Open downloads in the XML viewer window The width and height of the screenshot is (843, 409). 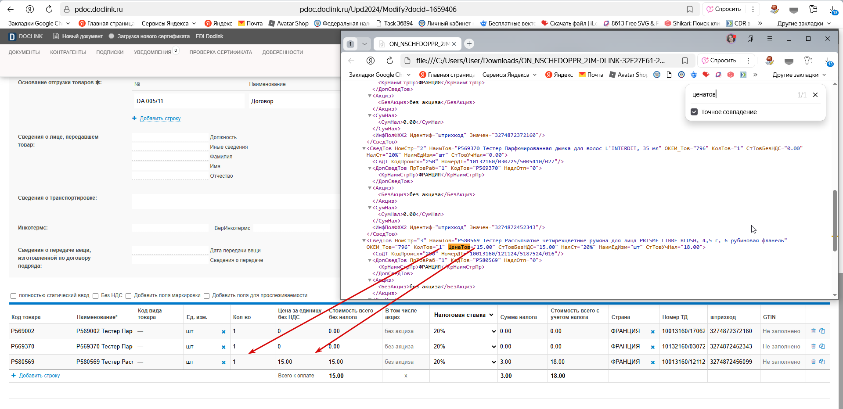pyautogui.click(x=828, y=61)
